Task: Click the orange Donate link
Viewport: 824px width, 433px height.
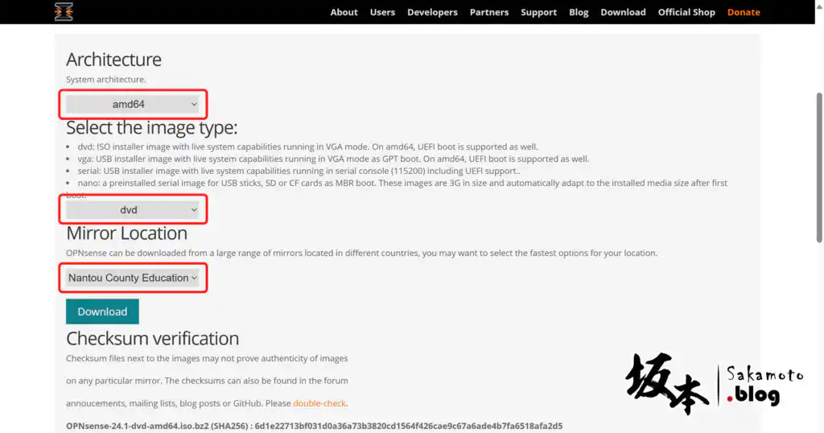Action: 744,12
